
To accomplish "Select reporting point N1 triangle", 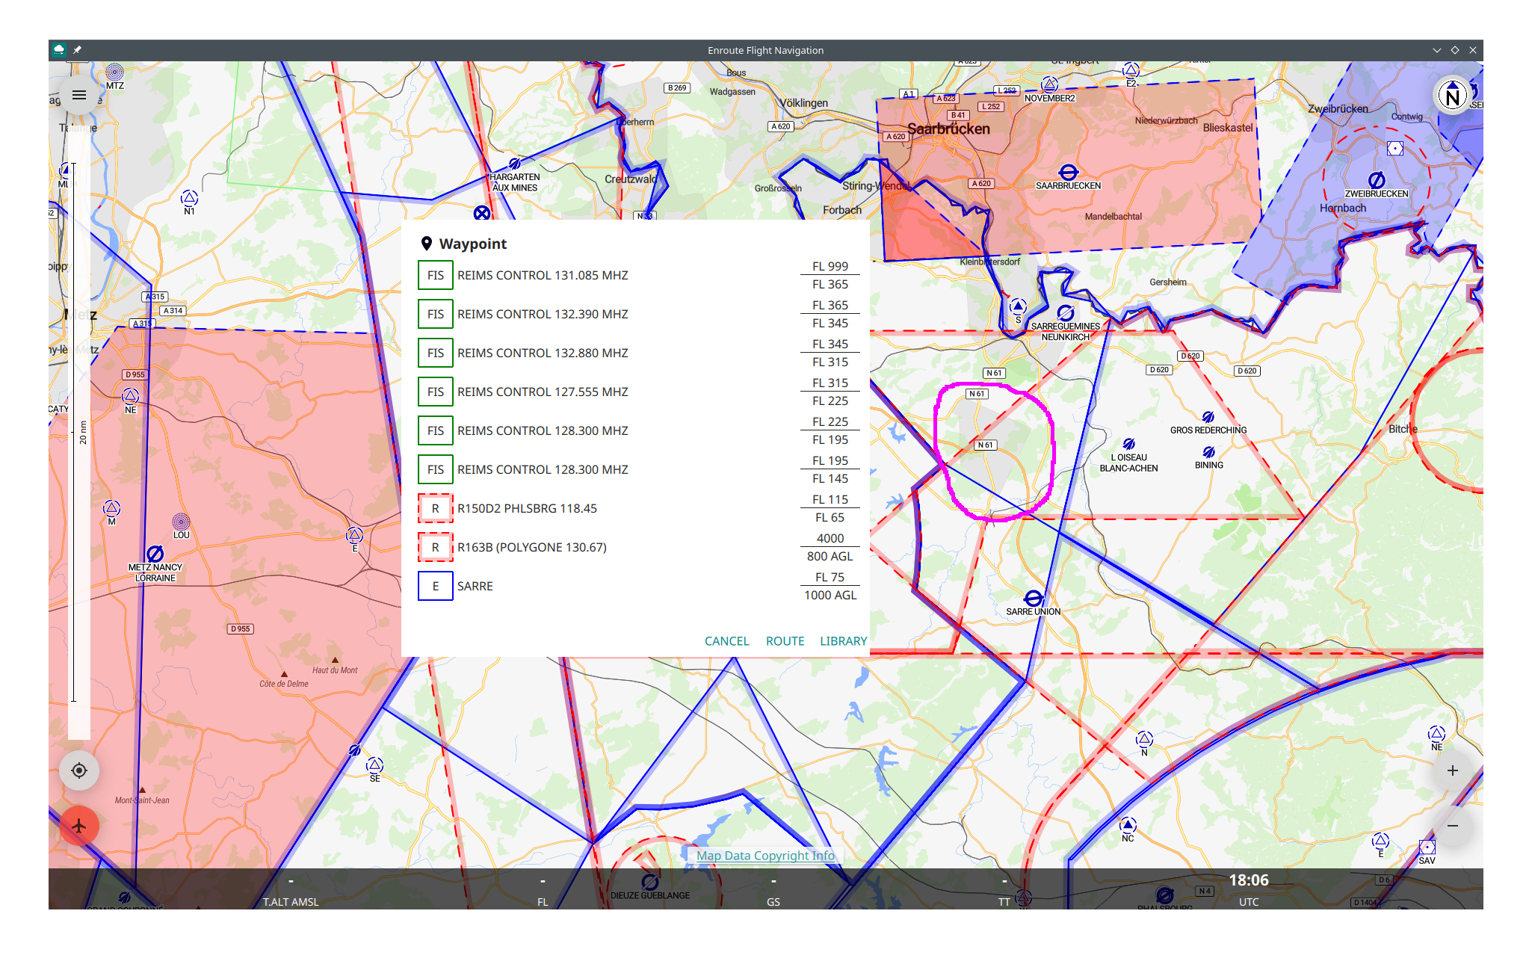I will 189,198.
